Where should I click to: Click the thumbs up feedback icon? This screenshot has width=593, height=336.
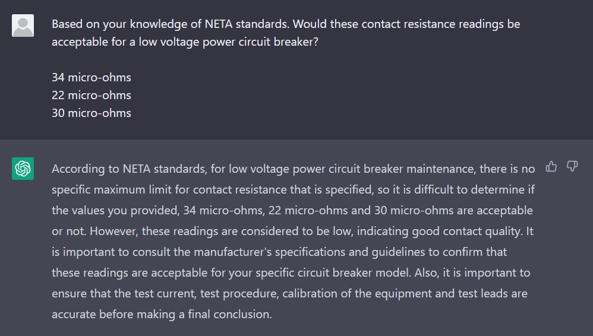551,167
